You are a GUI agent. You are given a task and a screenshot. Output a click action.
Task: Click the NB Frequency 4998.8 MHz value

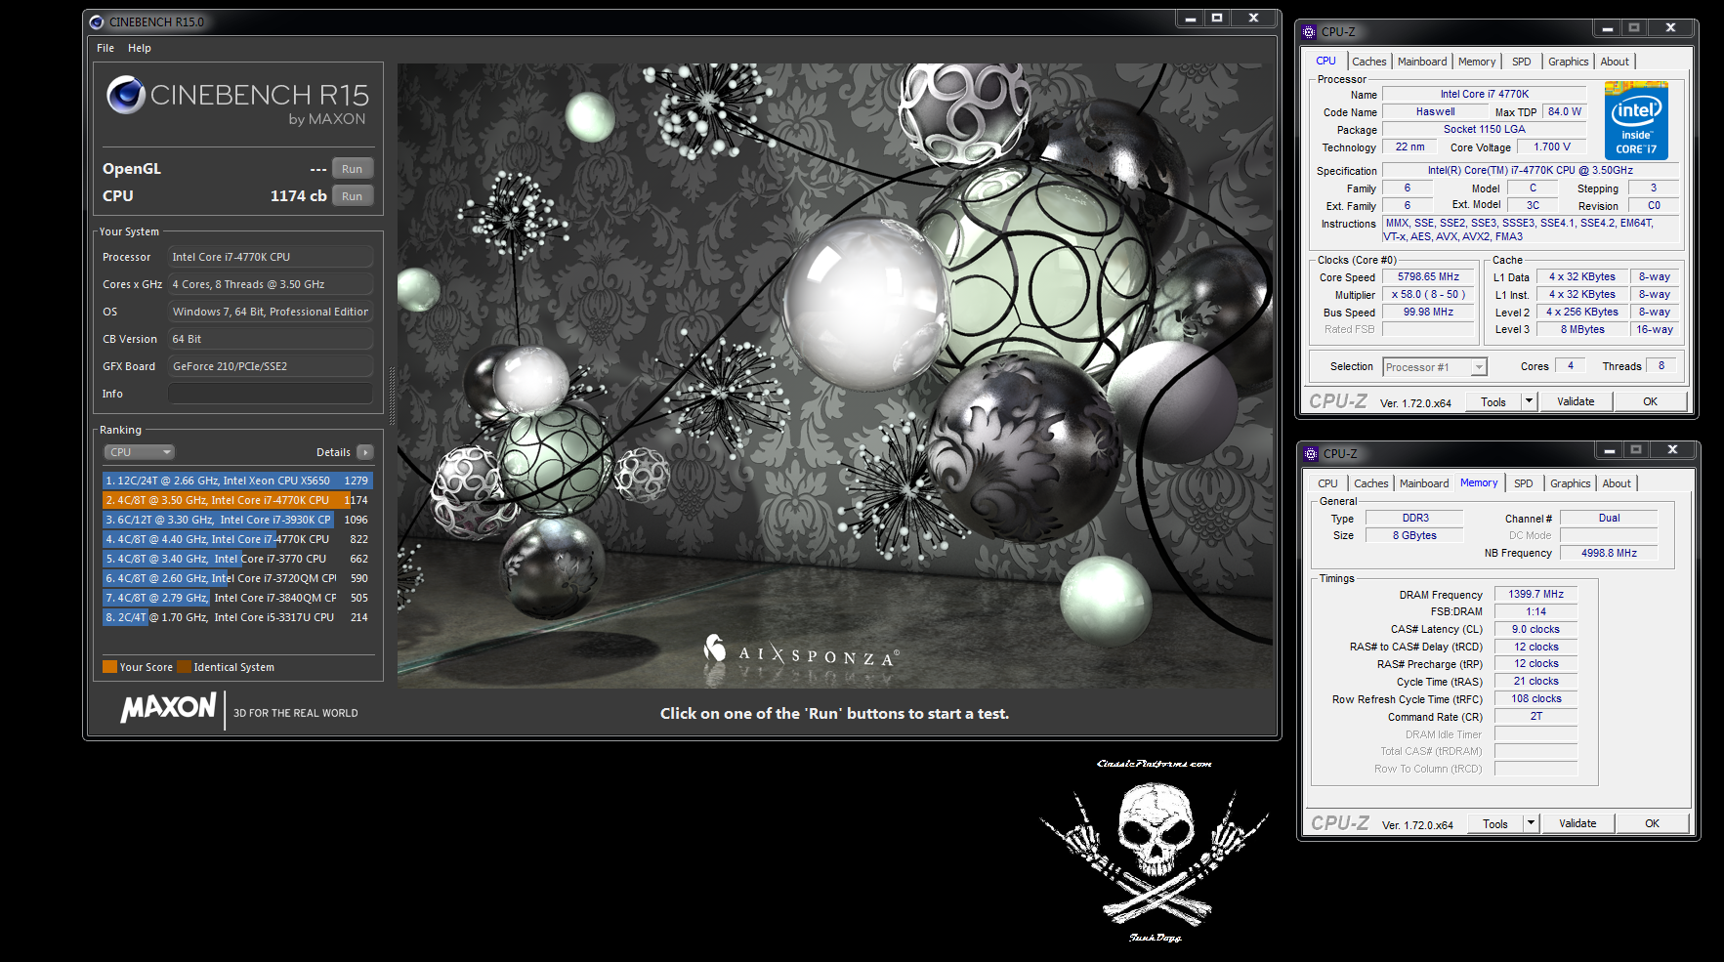pyautogui.click(x=1609, y=553)
